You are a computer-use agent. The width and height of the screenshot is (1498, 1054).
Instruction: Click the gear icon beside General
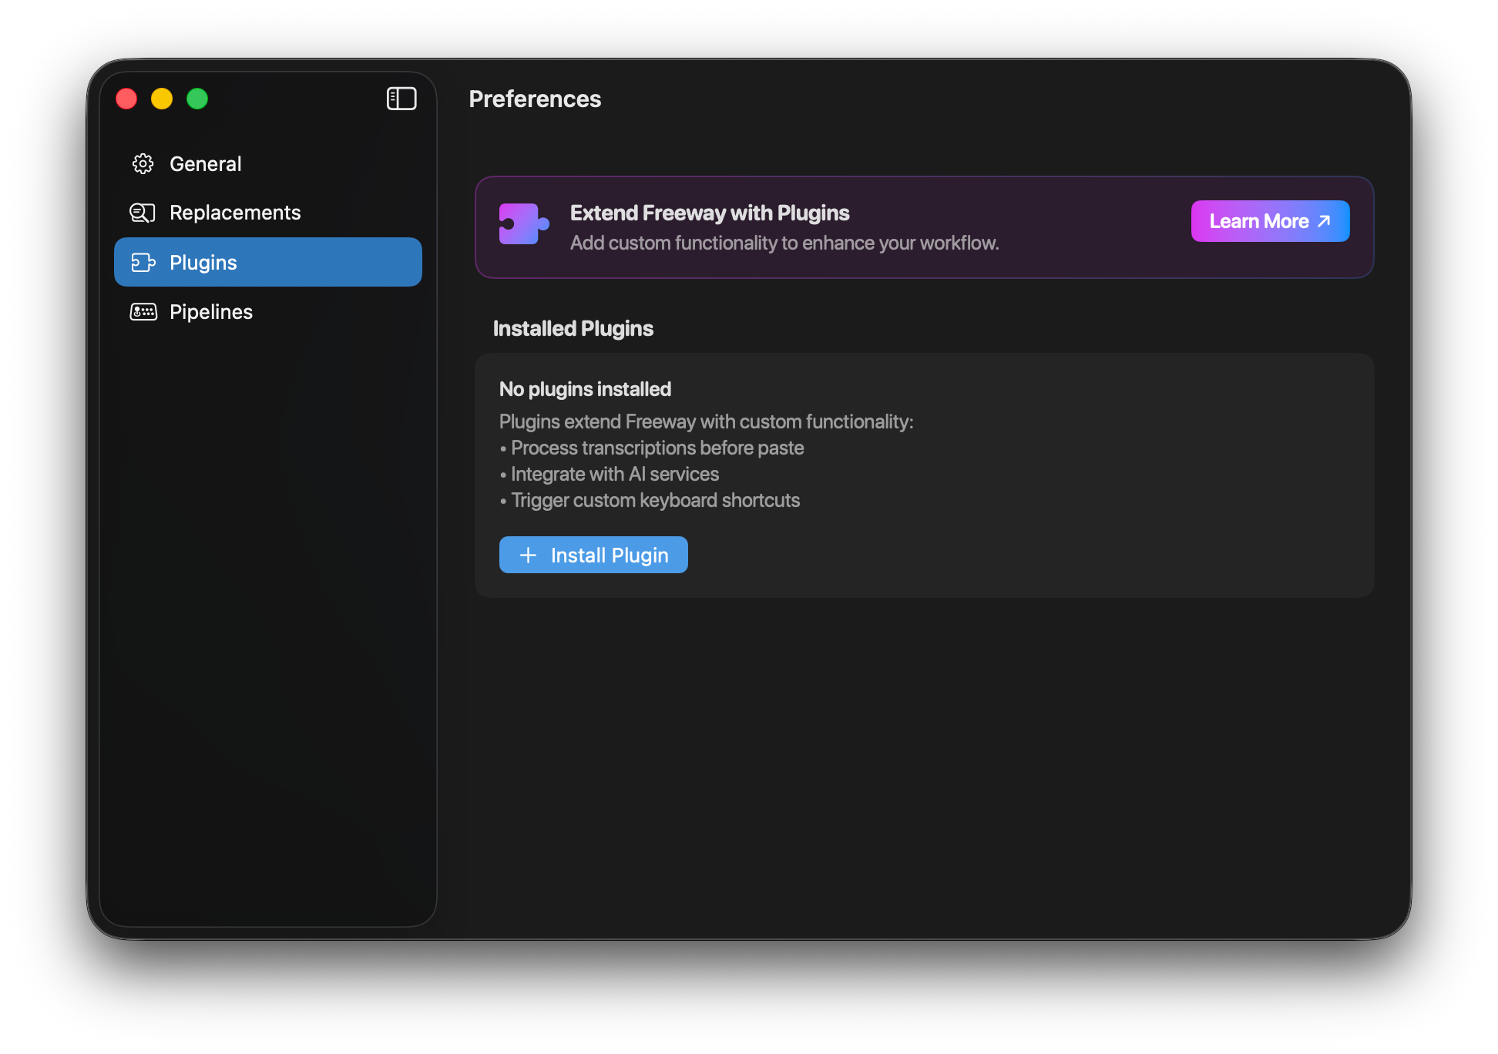(143, 163)
